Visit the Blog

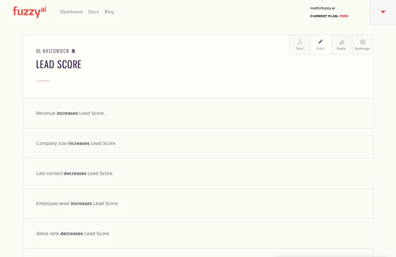pyautogui.click(x=109, y=12)
